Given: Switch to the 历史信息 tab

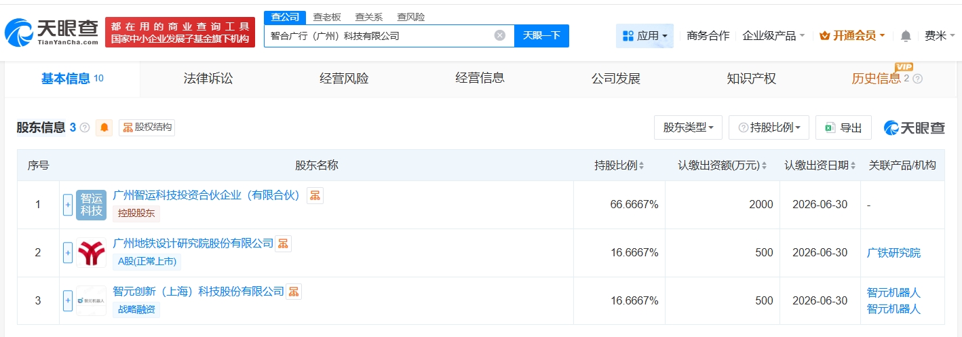Looking at the screenshot, I should pyautogui.click(x=876, y=79).
